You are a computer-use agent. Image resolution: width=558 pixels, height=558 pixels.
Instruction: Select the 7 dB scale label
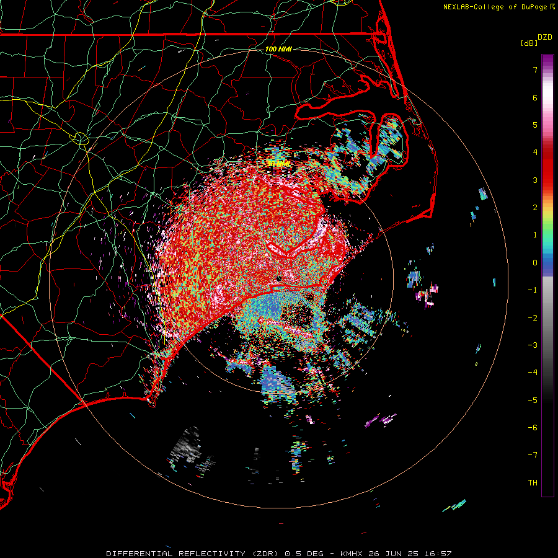[x=535, y=69]
